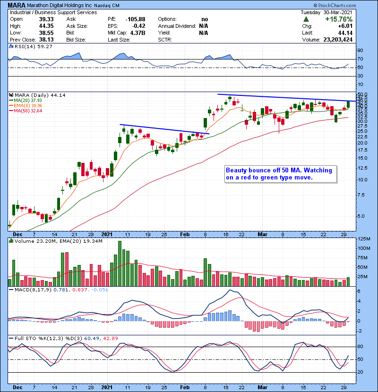
Task: Click the candlestick icon beside MARA (Daily)
Action: click(11, 95)
